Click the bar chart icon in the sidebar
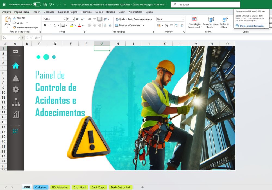This screenshot has height=190, width=272. [16, 114]
